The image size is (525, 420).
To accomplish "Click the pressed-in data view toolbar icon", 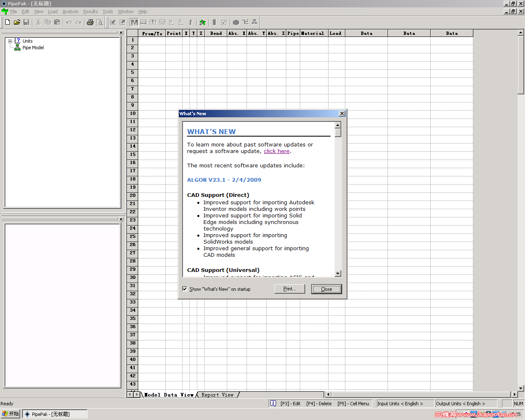I will (135, 22).
